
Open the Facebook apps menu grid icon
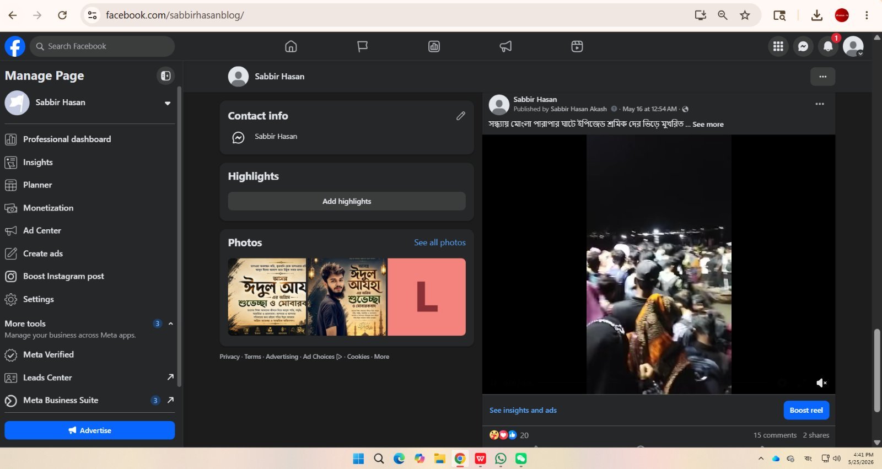pos(778,46)
